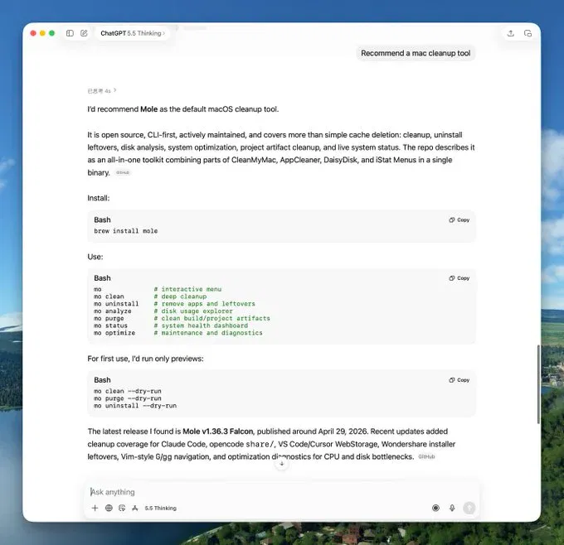The width and height of the screenshot is (564, 545).
Task: Click the 'mo purge --dry-run' line
Action: pos(128,398)
